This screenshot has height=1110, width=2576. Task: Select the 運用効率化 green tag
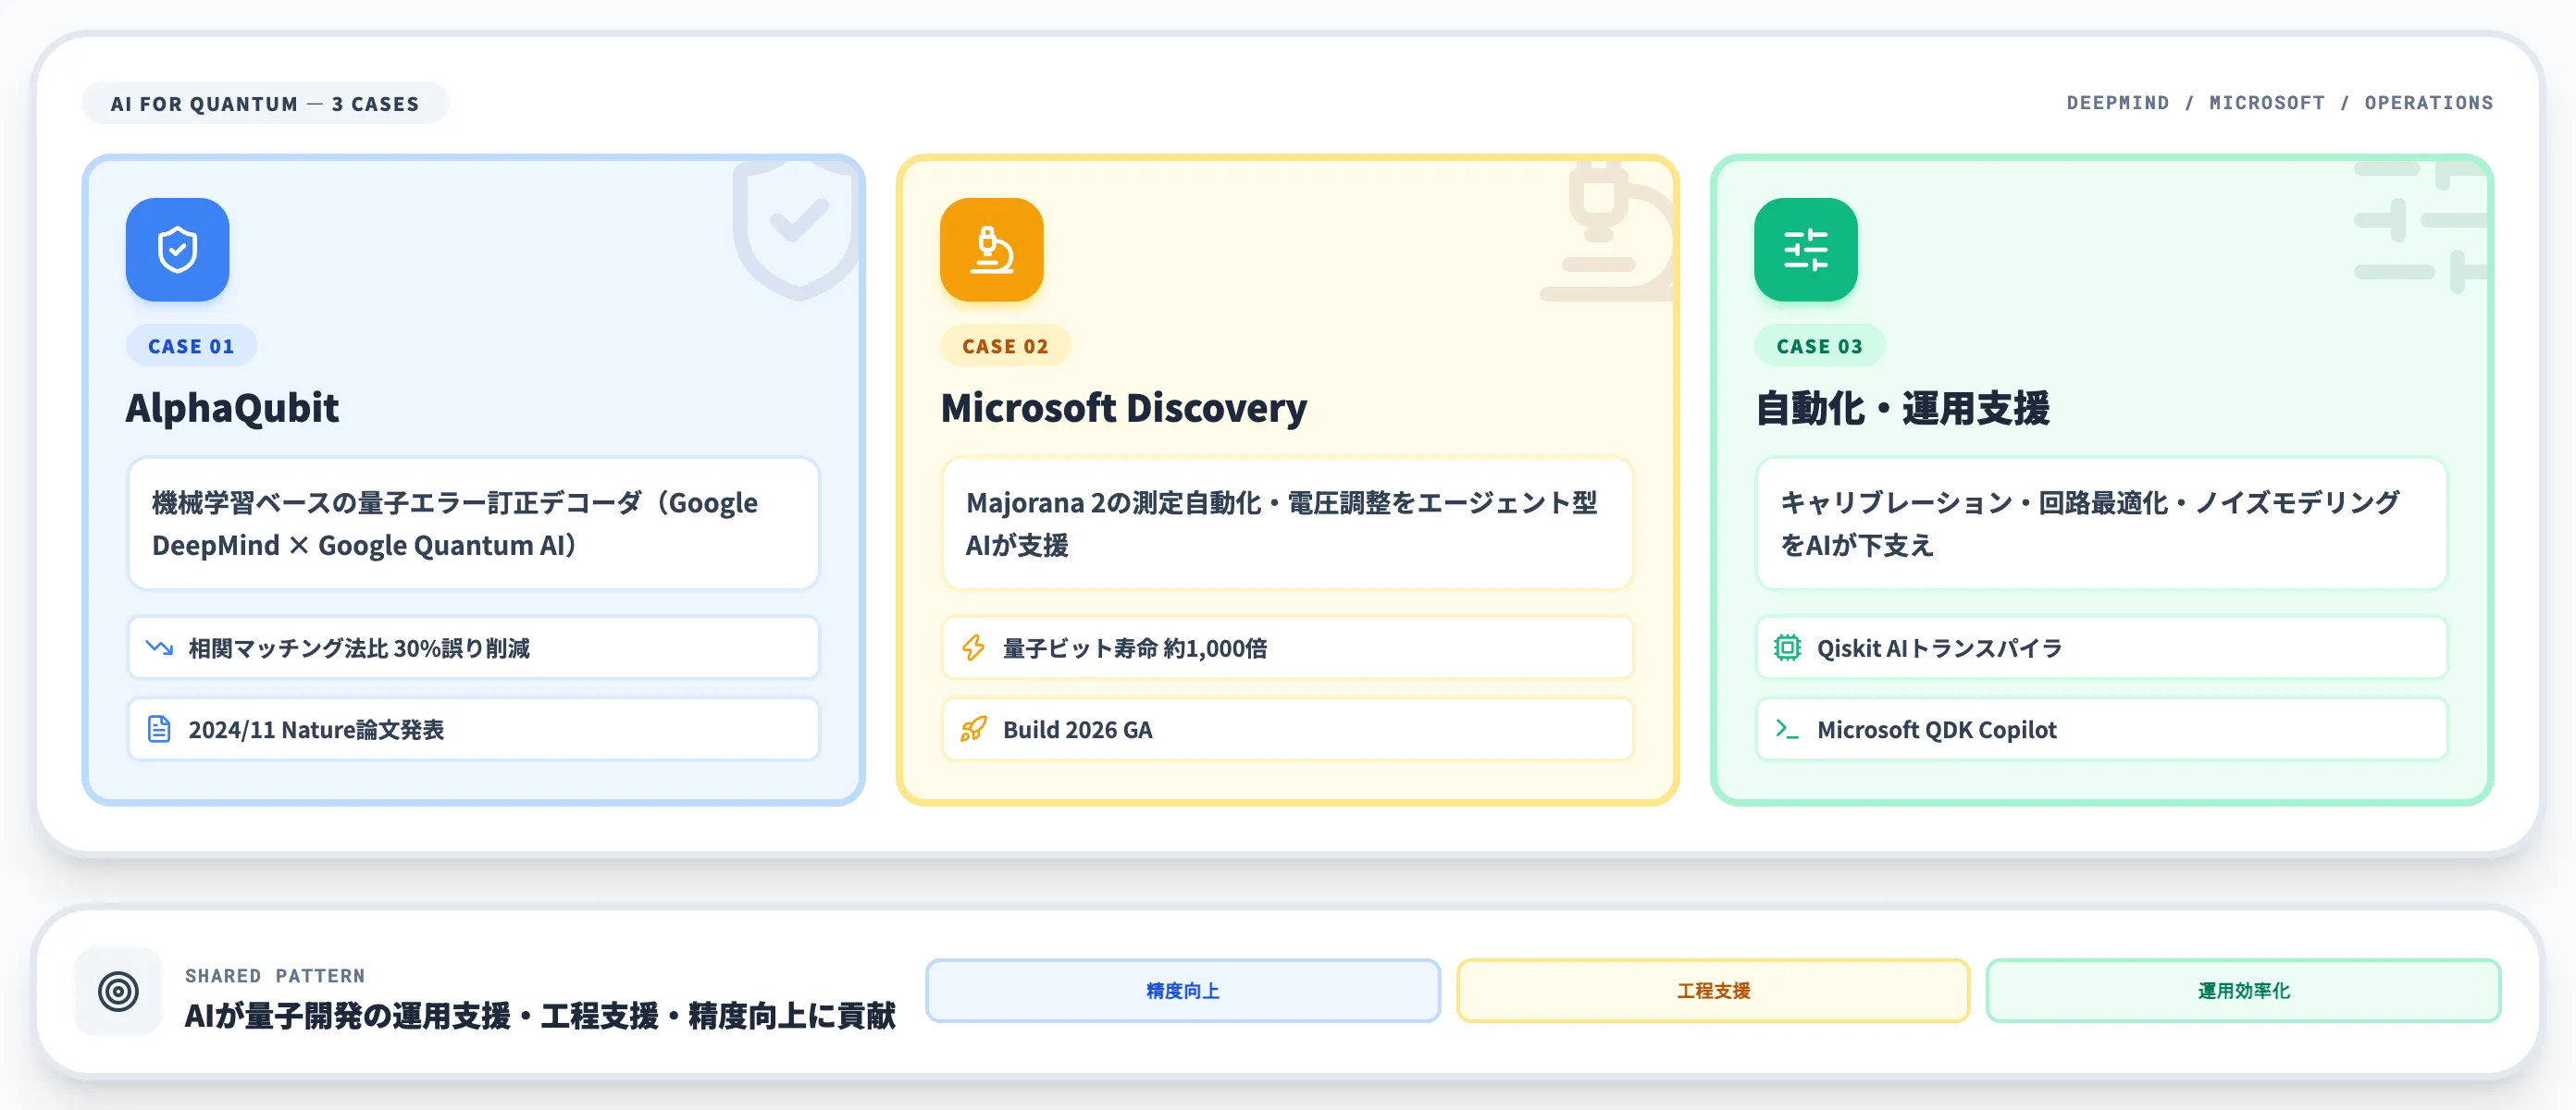[x=2242, y=990]
